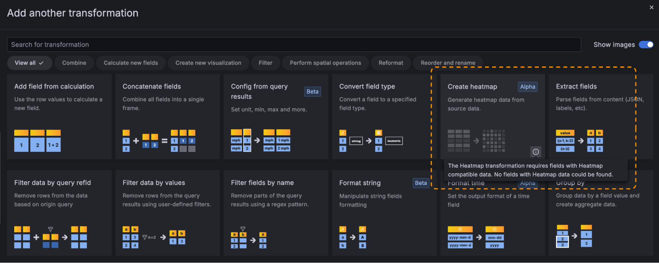
Task: Click the Extract fields illustration
Action: (x=579, y=141)
